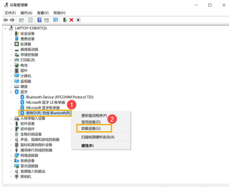
Task: Collapse the LAPTOP-E3B6RTQS root node
Action: 5,28
